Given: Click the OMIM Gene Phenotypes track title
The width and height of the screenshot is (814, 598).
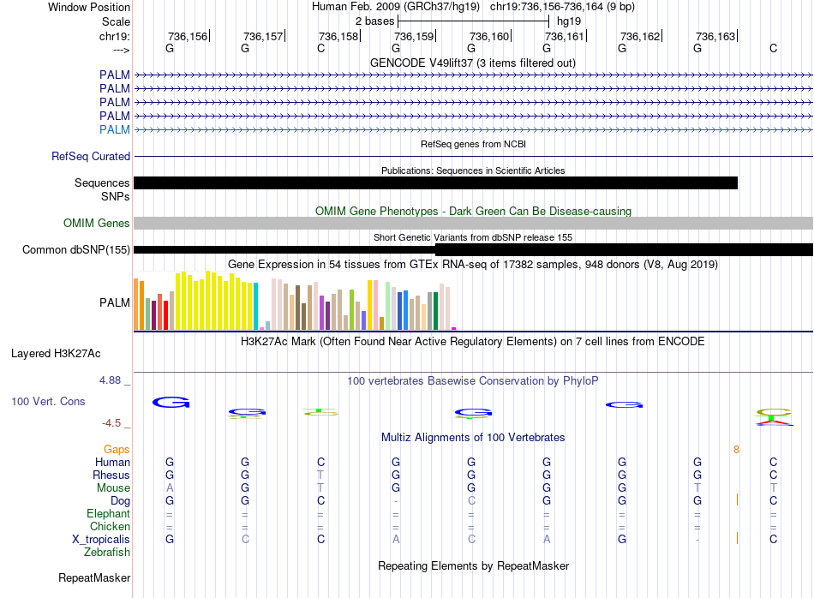Looking at the screenshot, I should coord(473,212).
